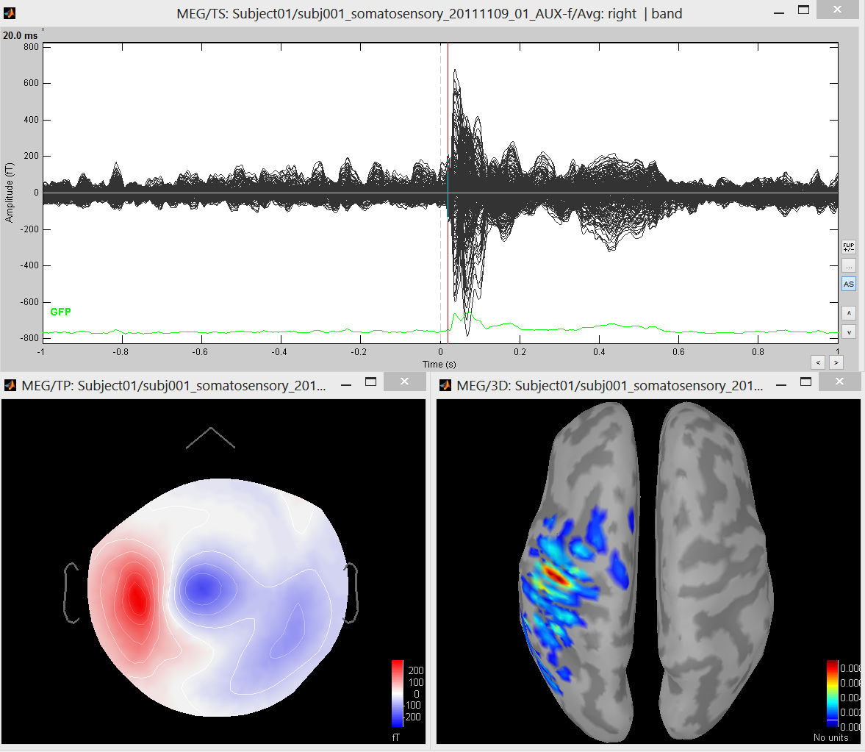Click the FLIP +/- button
The height and width of the screenshot is (752, 865).
[x=849, y=247]
